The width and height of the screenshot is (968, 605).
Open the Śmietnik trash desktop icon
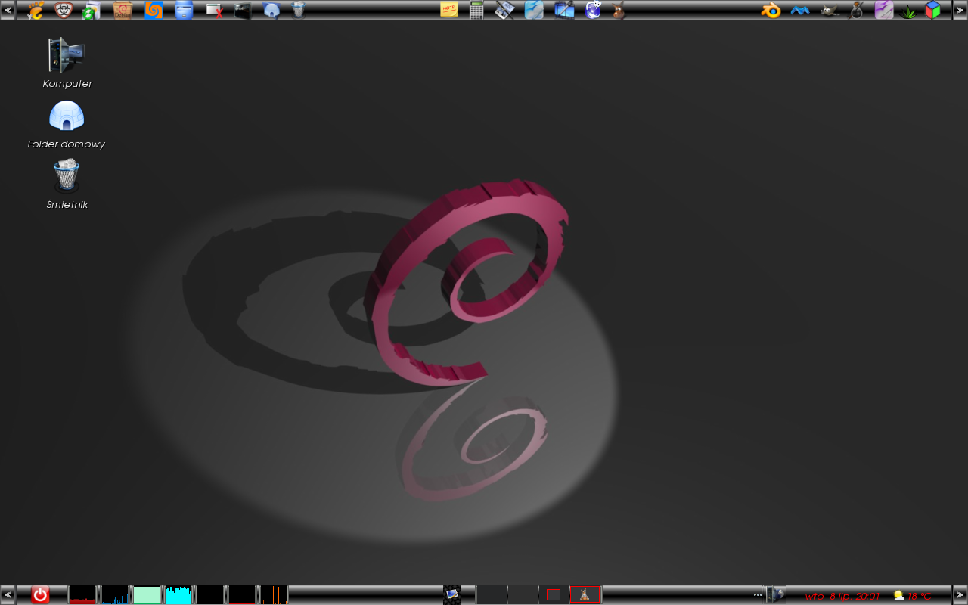coord(67,184)
